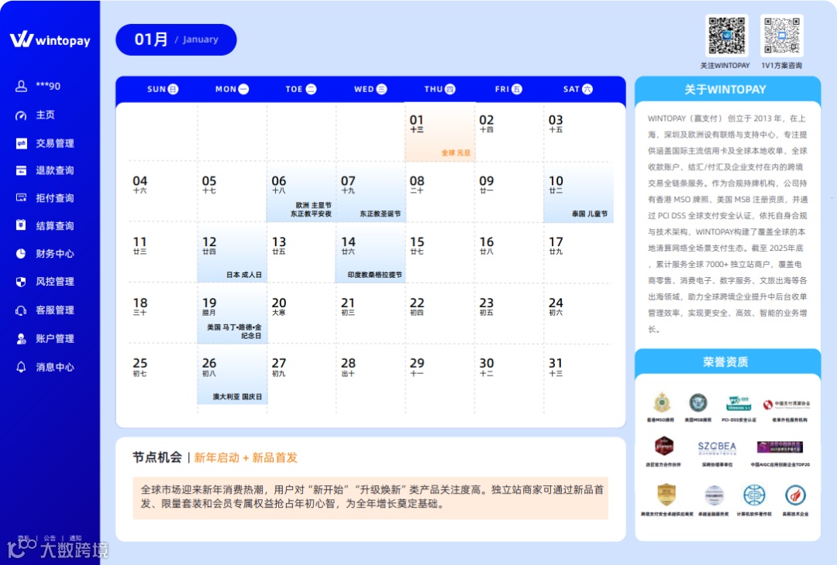
Task: Select January 14 印度教桑格拉提节 cell
Action: pyautogui.click(x=370, y=253)
